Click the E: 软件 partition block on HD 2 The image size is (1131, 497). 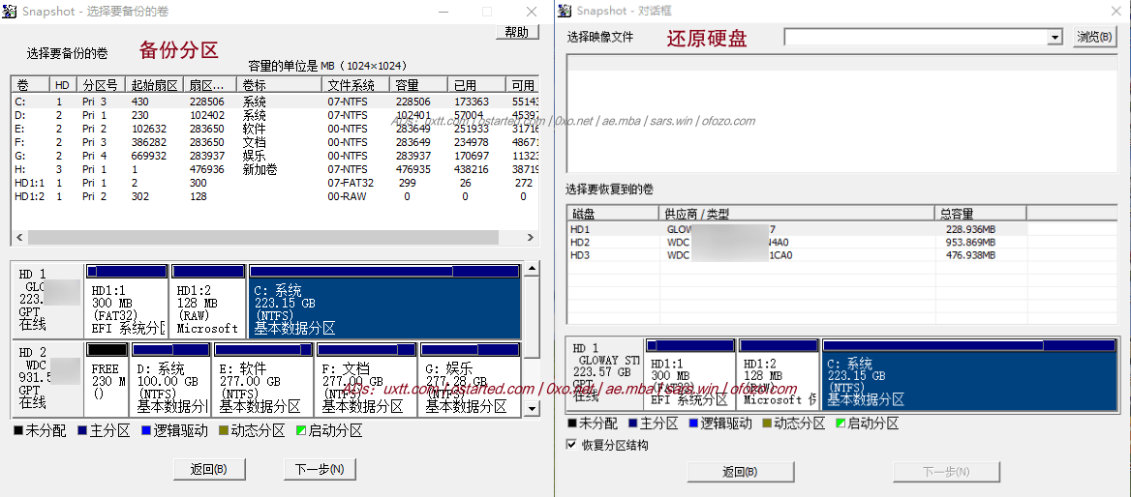tap(263, 388)
